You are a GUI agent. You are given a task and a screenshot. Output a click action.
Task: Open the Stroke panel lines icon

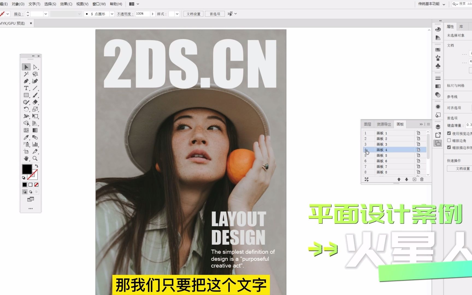click(x=438, y=78)
